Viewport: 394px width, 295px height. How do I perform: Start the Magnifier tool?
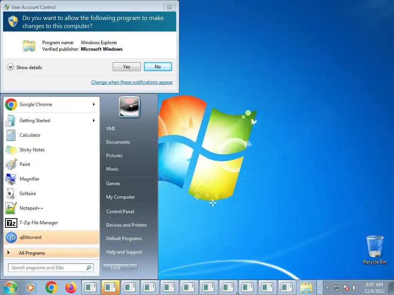(52, 179)
